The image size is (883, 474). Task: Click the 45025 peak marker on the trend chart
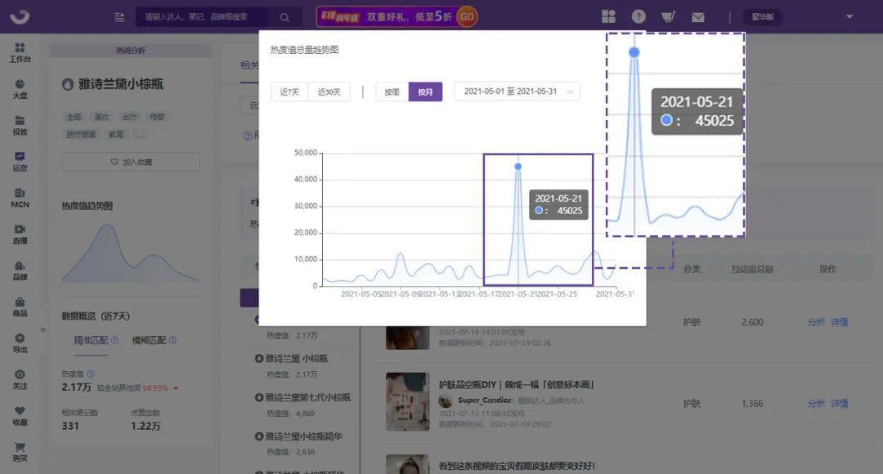(x=518, y=165)
